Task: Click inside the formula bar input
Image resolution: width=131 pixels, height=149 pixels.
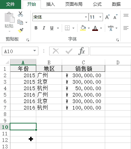Action: (x=110, y=51)
